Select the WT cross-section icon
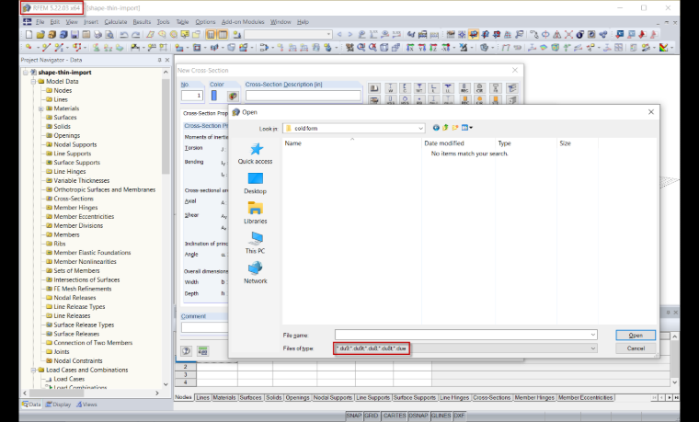699x422 pixels. click(419, 88)
